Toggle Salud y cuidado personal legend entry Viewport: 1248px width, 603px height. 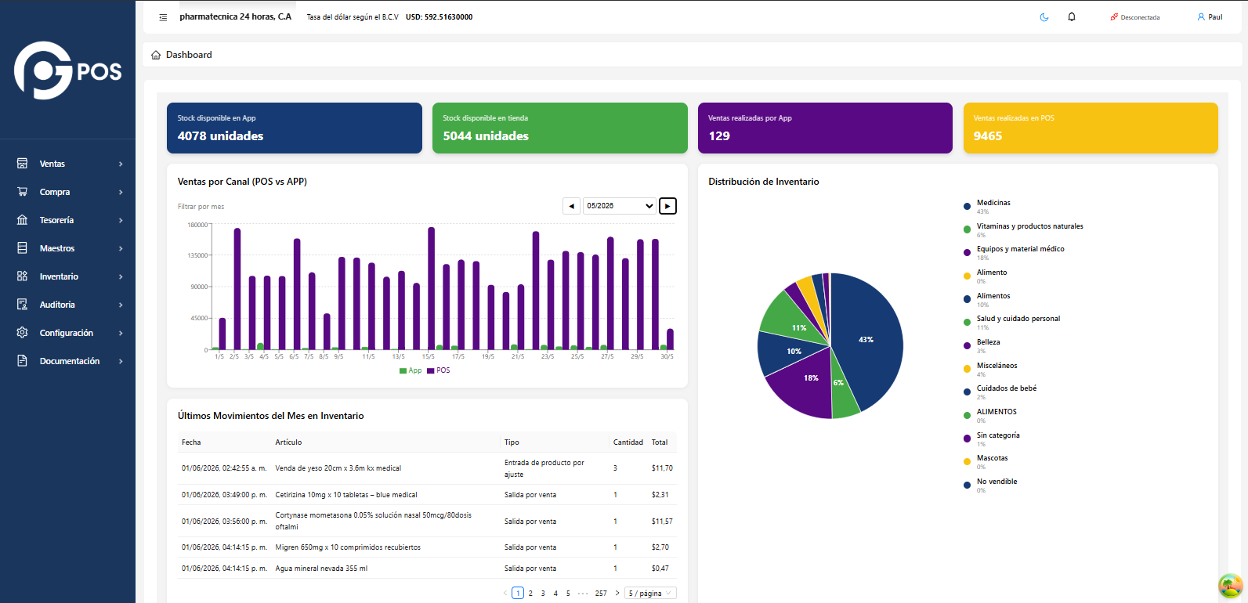pyautogui.click(x=1011, y=322)
